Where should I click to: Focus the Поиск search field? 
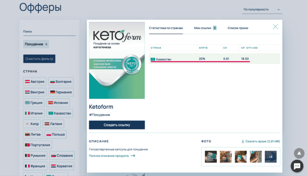coord(49,32)
